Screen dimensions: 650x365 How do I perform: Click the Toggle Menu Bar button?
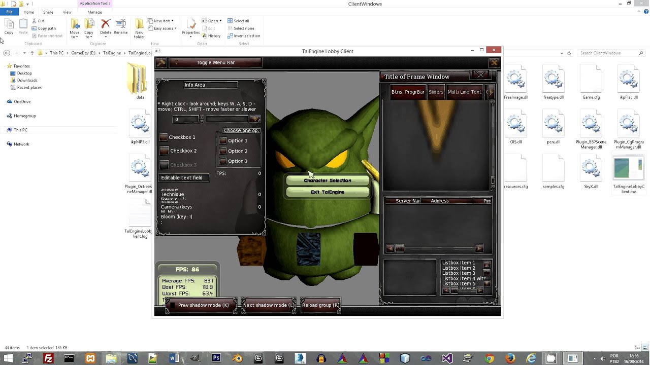215,62
